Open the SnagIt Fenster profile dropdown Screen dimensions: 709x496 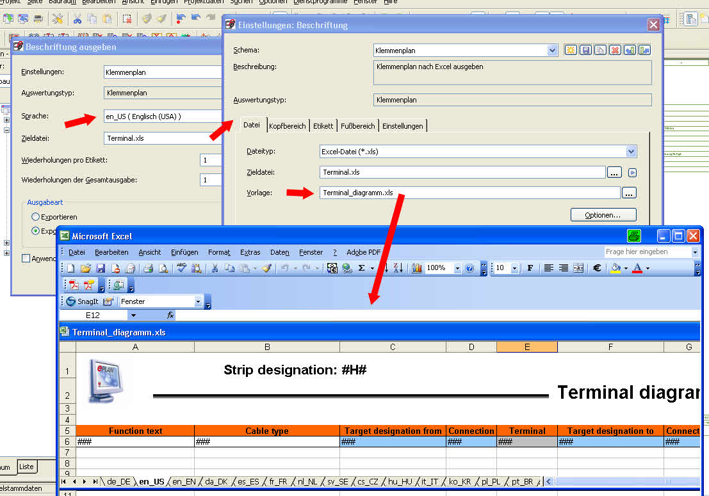coord(198,301)
